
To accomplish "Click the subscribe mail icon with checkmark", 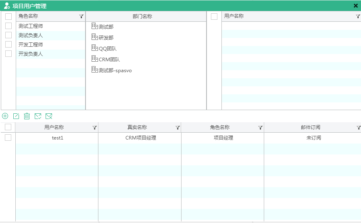I will (x=38, y=116).
